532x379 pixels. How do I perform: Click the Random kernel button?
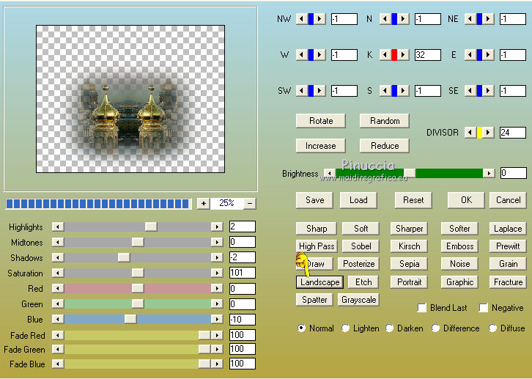[x=385, y=121]
